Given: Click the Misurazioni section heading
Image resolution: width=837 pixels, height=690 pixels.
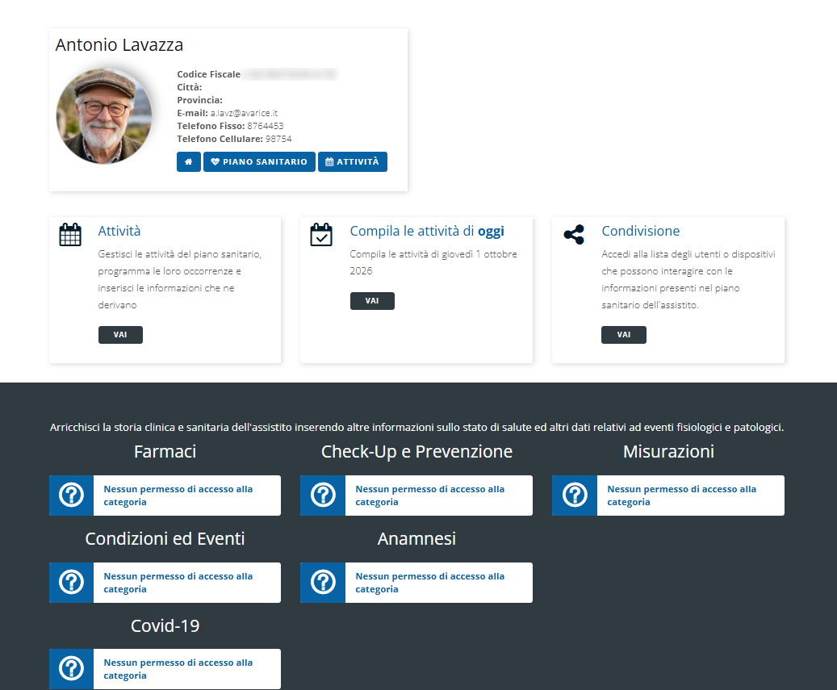Looking at the screenshot, I should 668,451.
